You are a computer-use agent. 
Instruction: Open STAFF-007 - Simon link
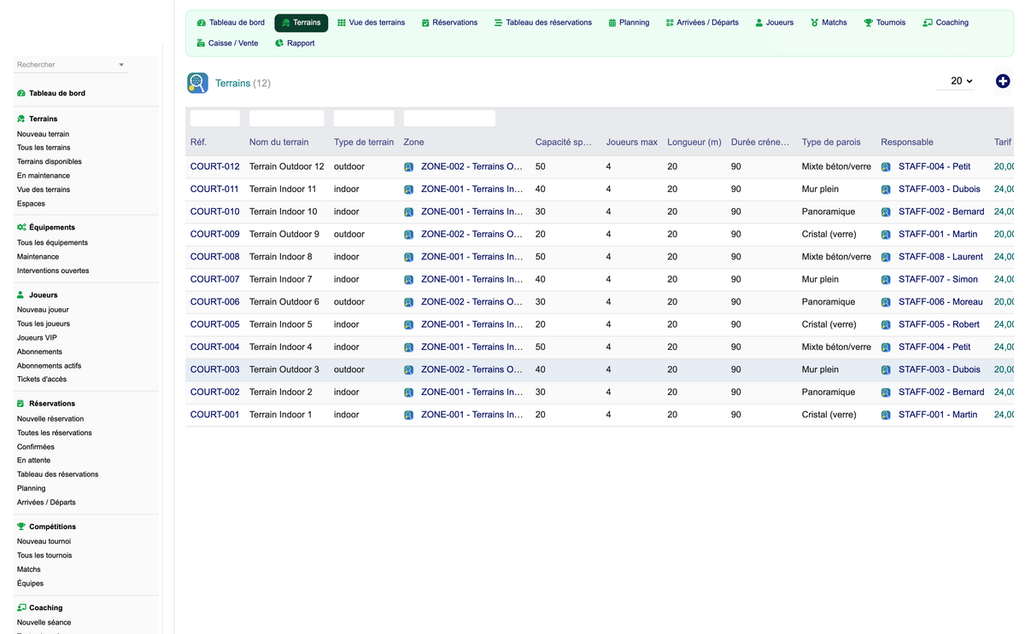point(938,280)
